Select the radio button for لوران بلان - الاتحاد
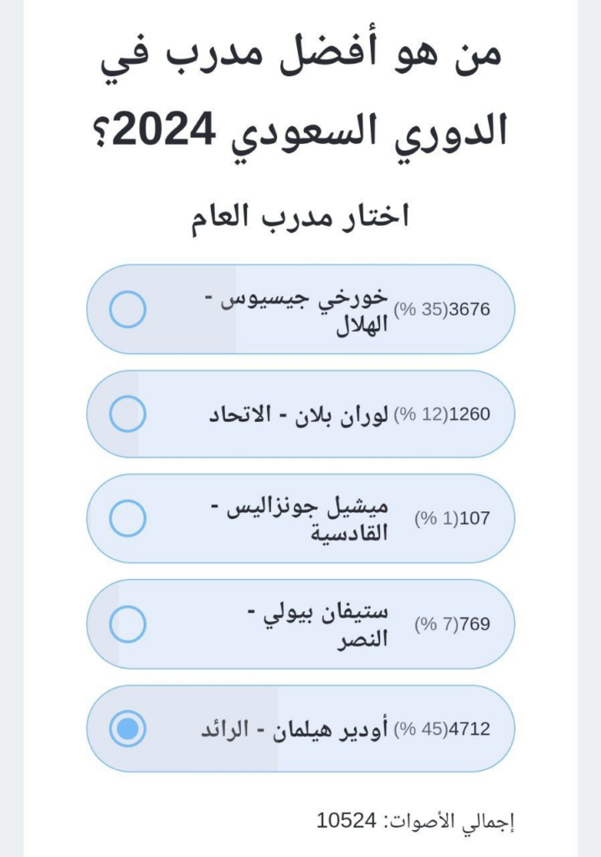 [128, 414]
